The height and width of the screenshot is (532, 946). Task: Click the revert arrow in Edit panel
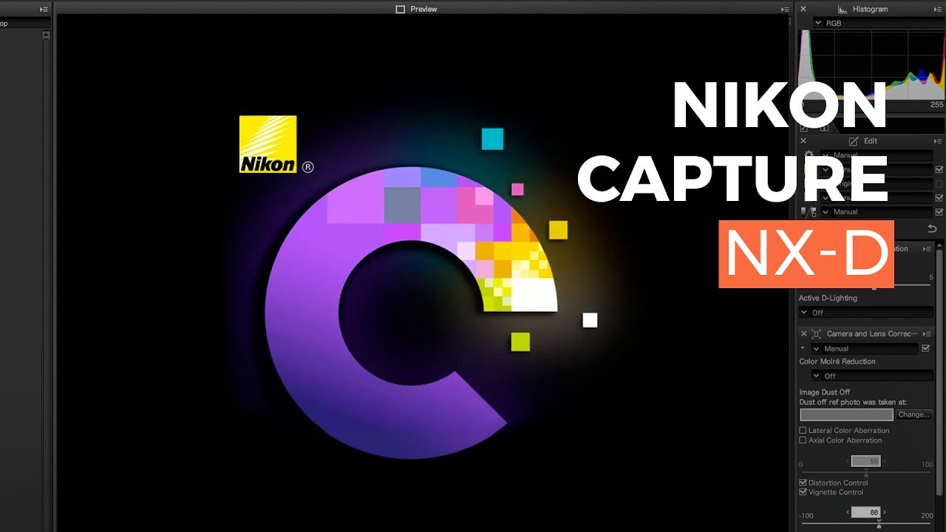coord(933,229)
